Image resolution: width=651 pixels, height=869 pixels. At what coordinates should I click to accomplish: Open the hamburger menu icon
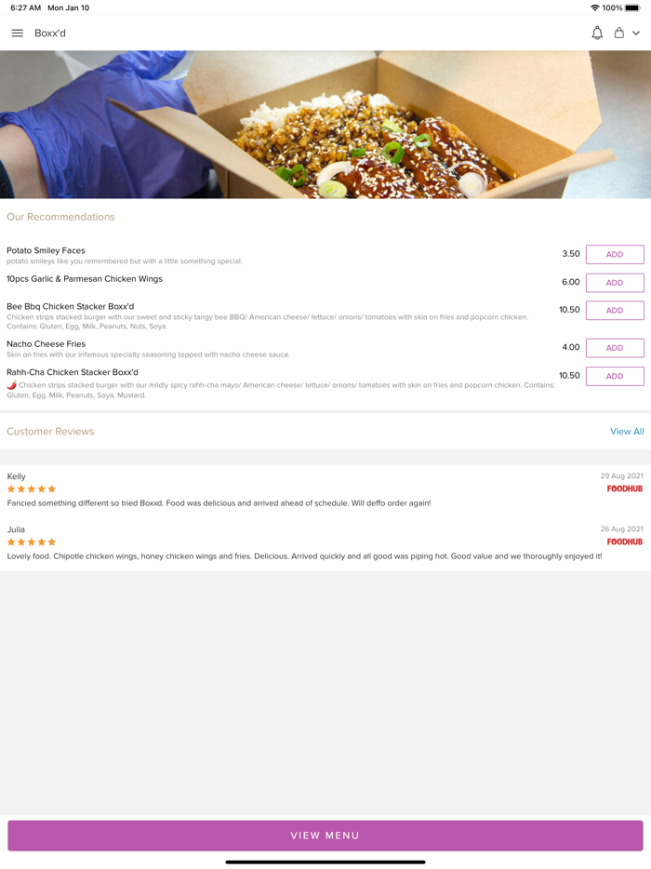[17, 33]
